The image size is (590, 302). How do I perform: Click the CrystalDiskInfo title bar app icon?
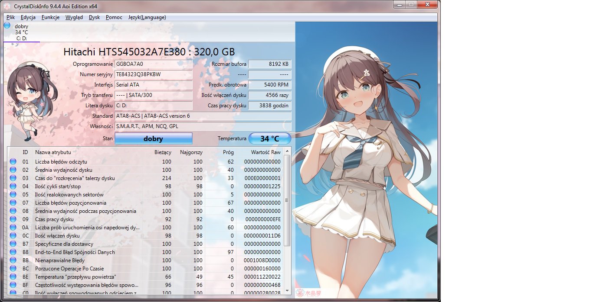7,6
